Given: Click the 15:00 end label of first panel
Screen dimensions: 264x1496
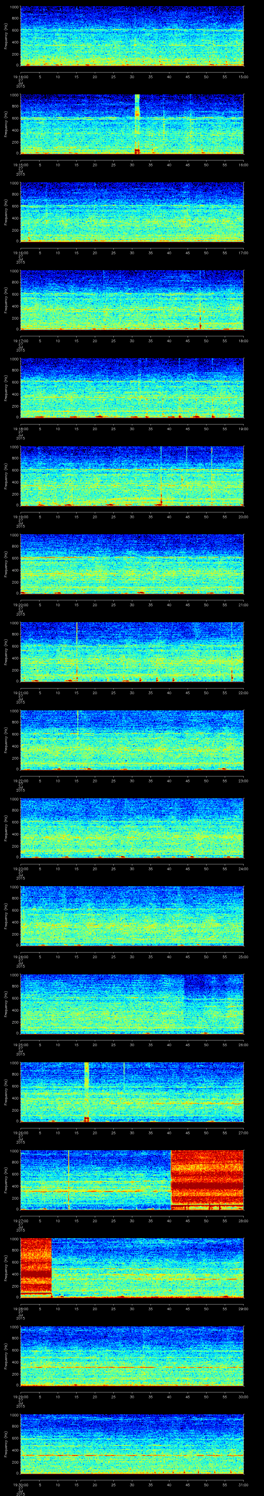Looking at the screenshot, I should tap(244, 76).
